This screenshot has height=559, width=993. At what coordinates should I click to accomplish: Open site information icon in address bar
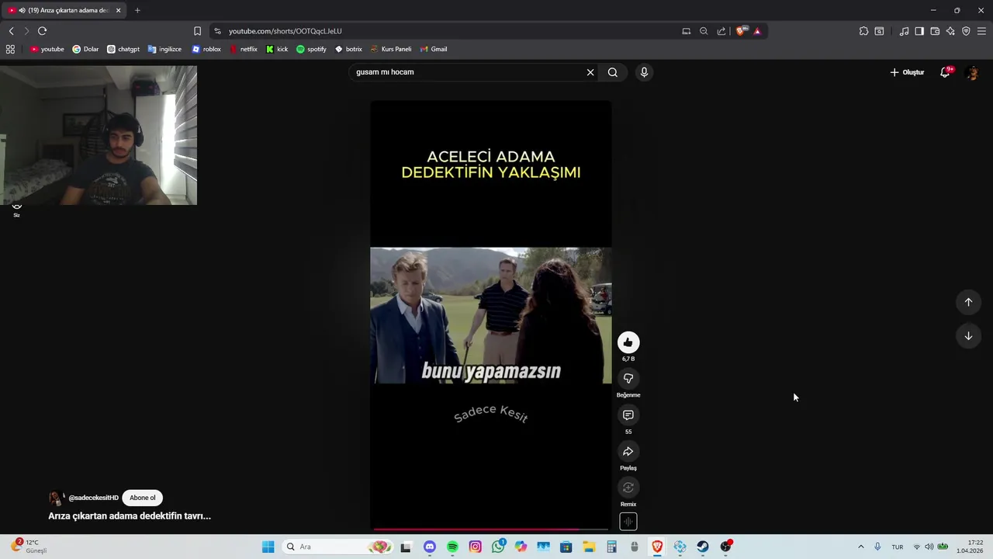(217, 31)
